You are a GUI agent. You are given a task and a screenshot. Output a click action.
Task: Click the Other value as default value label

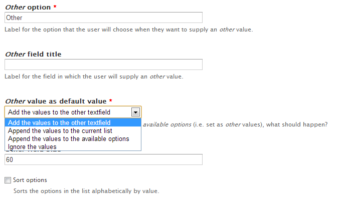(56, 101)
